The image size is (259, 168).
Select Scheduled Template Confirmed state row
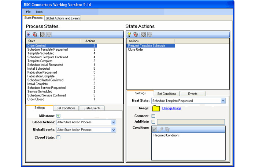point(61,57)
